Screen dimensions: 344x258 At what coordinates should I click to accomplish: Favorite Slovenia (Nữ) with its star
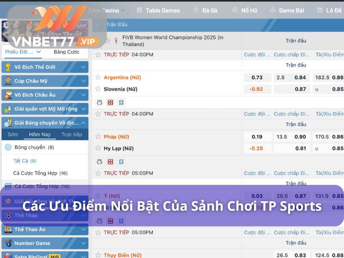98,89
